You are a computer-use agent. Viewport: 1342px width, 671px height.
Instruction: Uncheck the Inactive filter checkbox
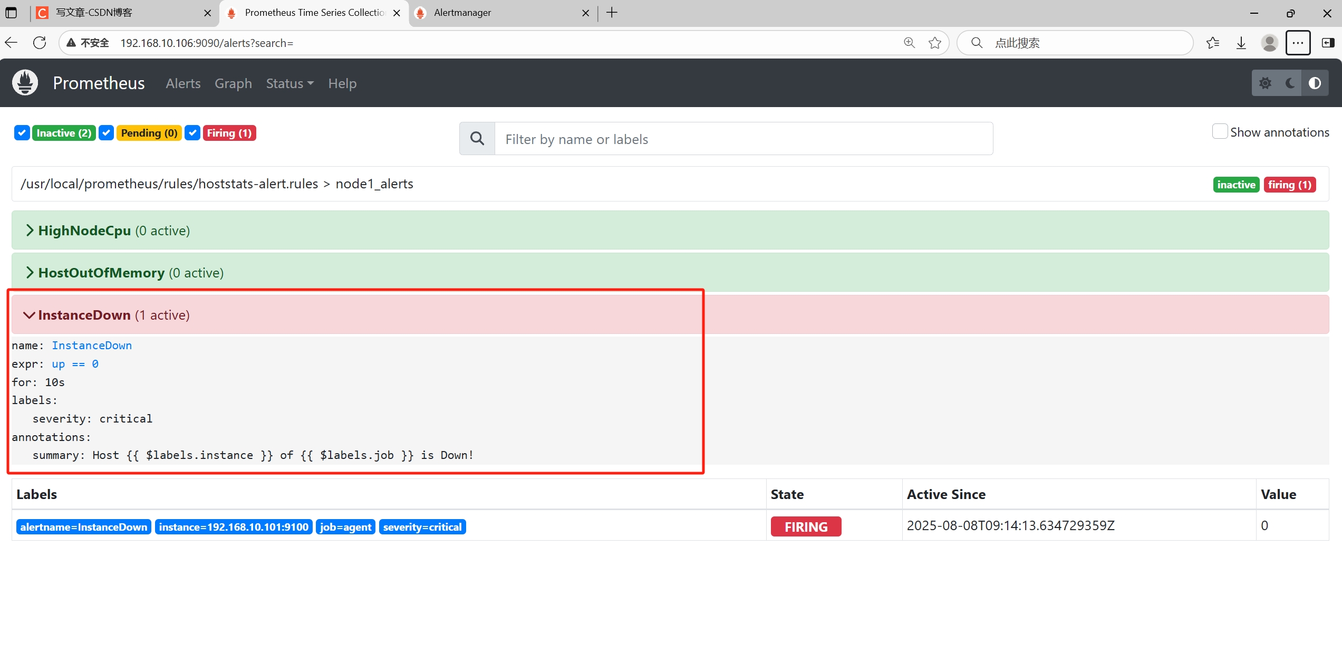[x=22, y=133]
